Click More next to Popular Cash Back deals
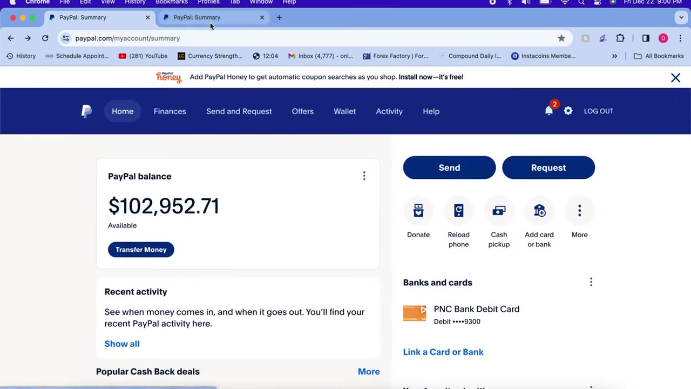The height and width of the screenshot is (389, 691). [369, 372]
